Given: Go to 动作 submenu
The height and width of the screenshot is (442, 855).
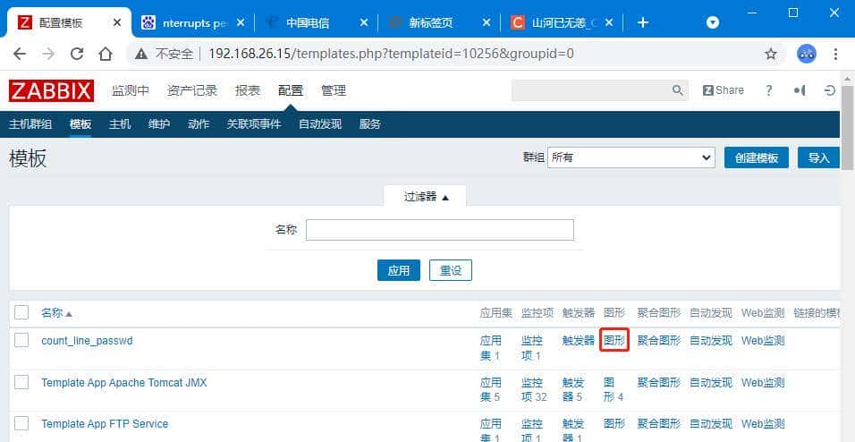Looking at the screenshot, I should tap(199, 123).
